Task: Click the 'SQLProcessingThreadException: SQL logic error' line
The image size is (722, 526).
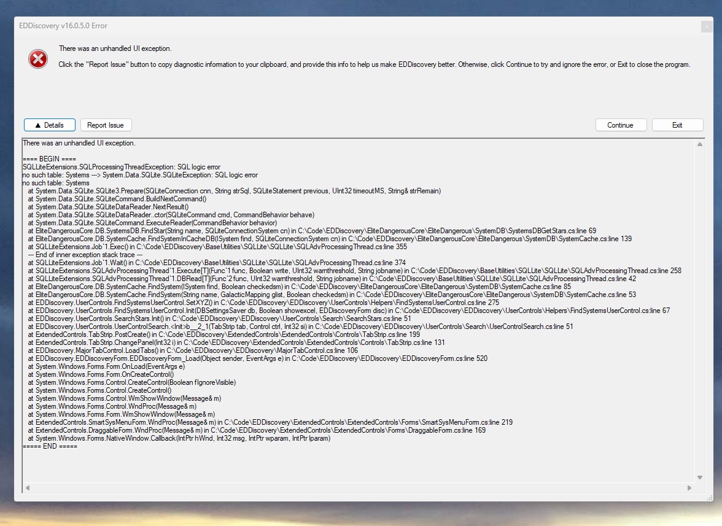Action: click(122, 167)
